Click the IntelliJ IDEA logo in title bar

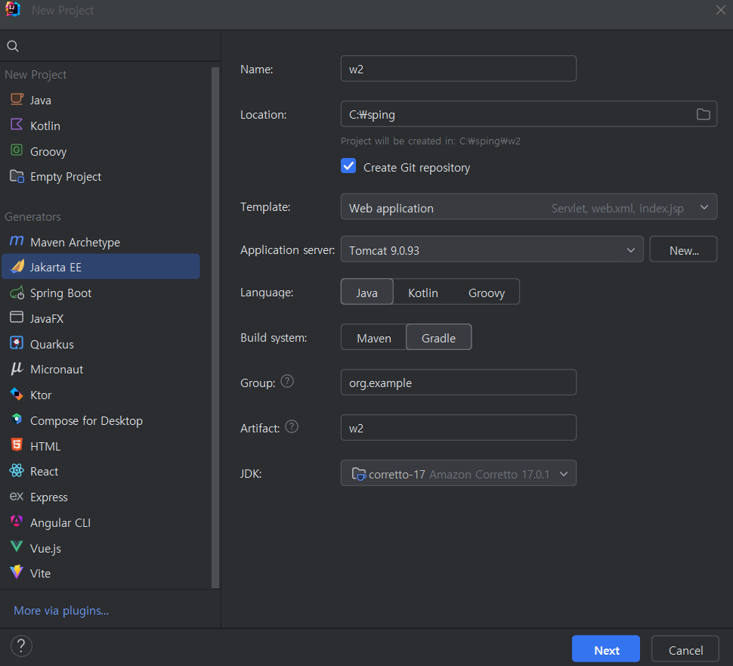pyautogui.click(x=13, y=9)
